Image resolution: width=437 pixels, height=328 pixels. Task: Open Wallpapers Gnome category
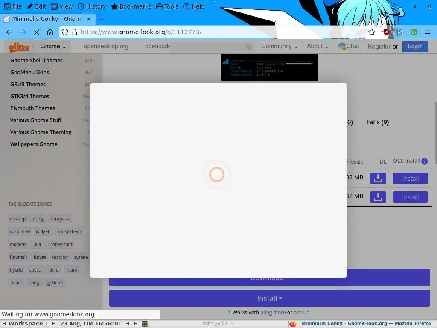[34, 144]
